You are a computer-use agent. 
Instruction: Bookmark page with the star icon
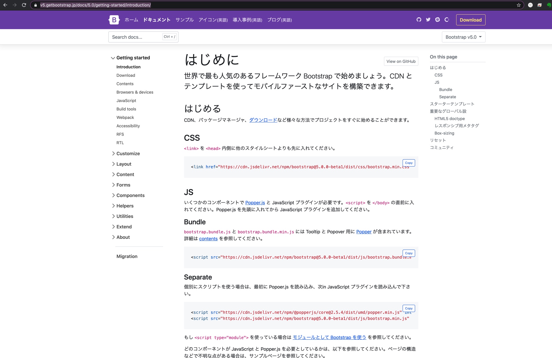pos(519,5)
